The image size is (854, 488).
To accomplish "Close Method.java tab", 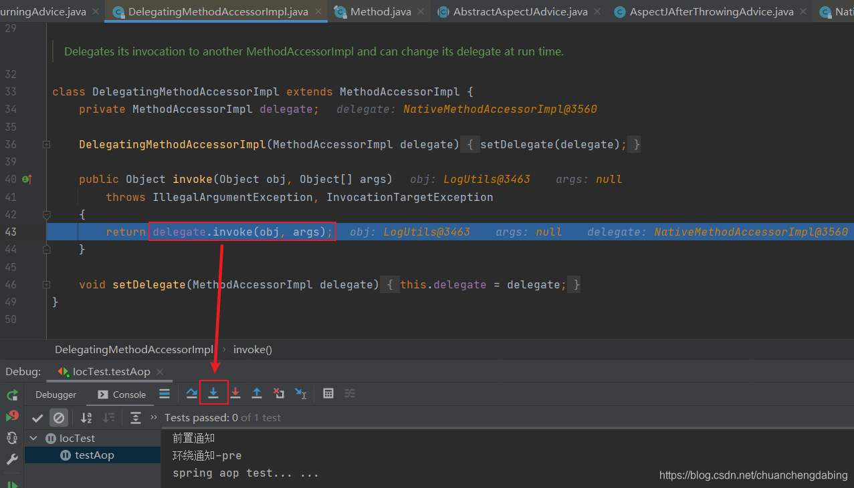I will click(x=421, y=12).
